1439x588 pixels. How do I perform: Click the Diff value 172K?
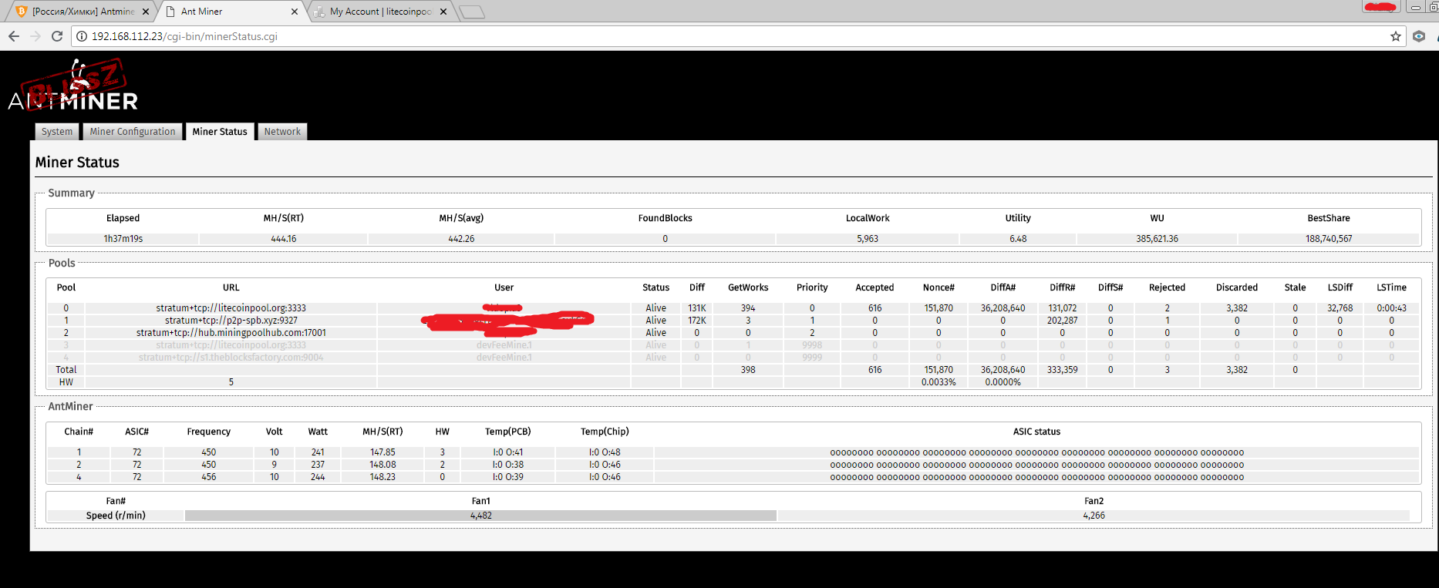click(x=697, y=321)
